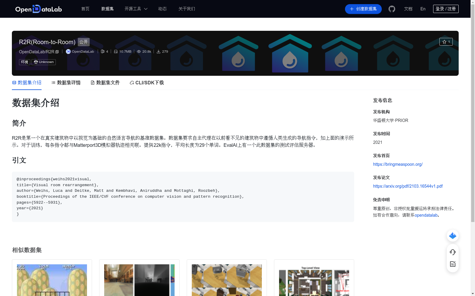Open the blue bird floating widget
Viewport: 475px width, 296px height.
pos(453,236)
